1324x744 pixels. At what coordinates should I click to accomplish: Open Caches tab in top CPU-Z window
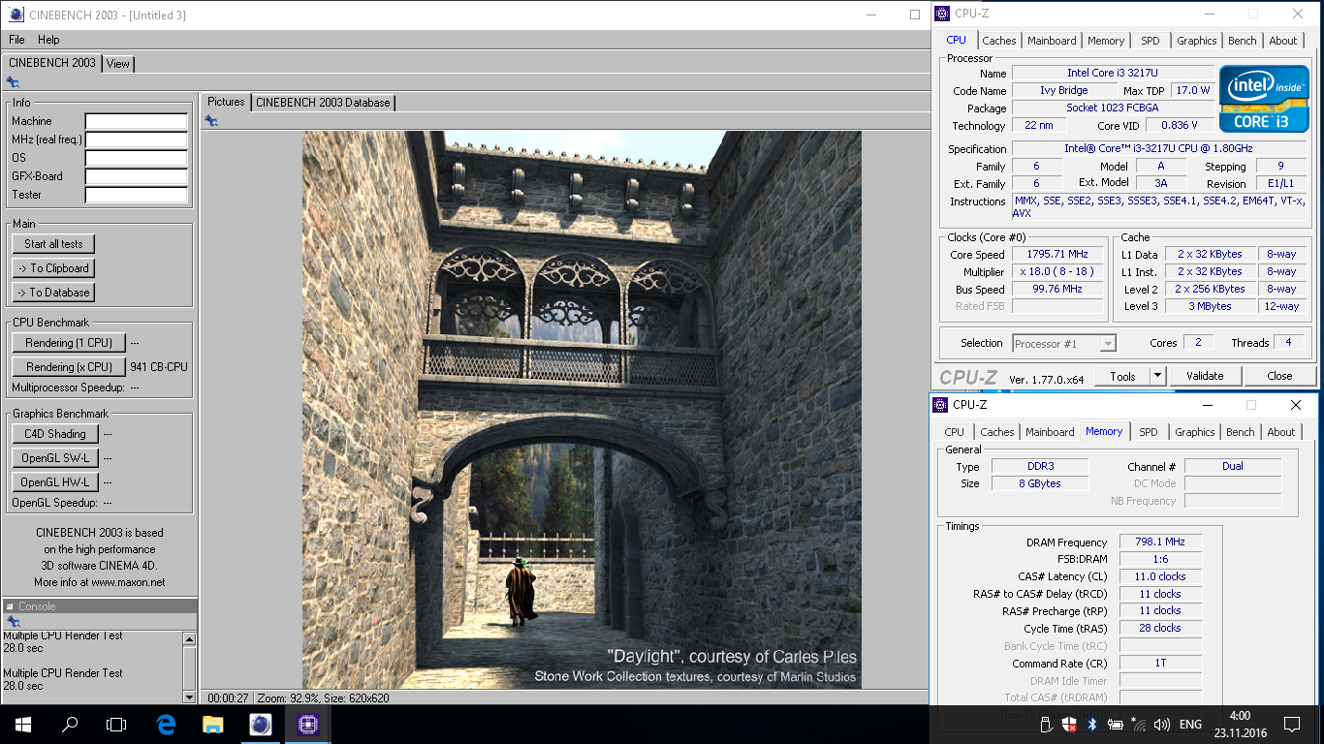(999, 41)
